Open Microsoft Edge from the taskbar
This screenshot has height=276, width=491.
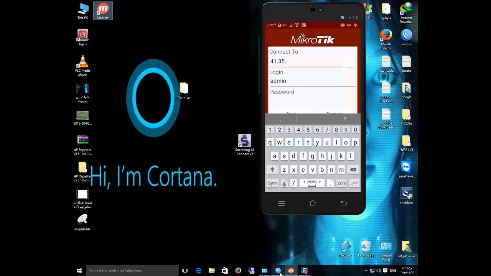click(x=199, y=271)
